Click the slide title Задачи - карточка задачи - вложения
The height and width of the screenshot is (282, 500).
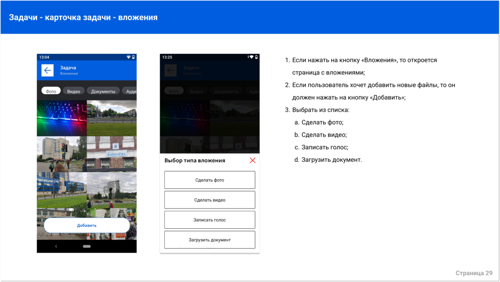coord(83,17)
